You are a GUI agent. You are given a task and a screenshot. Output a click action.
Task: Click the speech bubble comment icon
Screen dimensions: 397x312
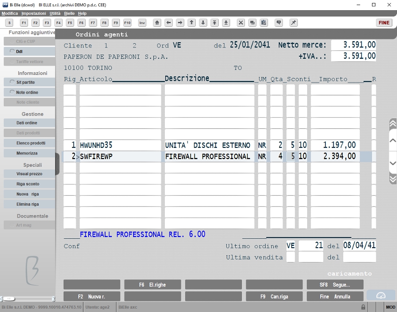(279, 23)
